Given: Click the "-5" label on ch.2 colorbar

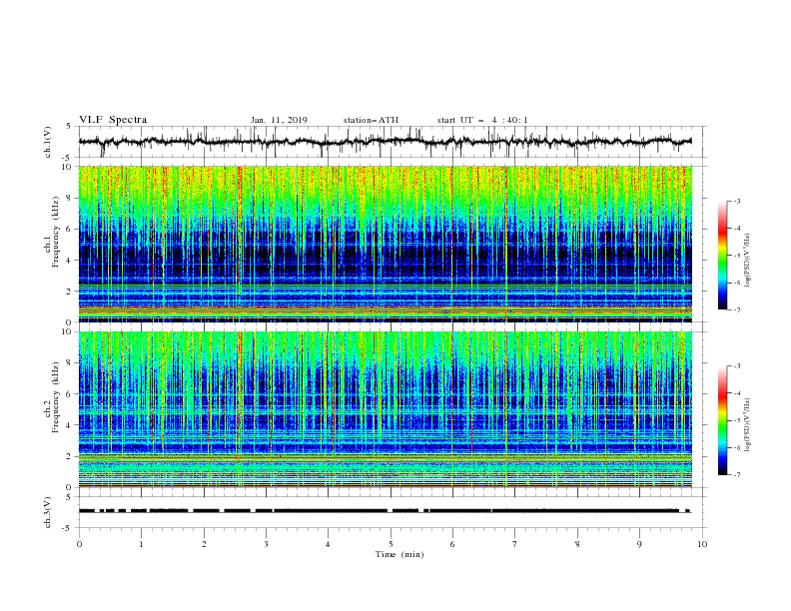Looking at the screenshot, I should tap(737, 420).
